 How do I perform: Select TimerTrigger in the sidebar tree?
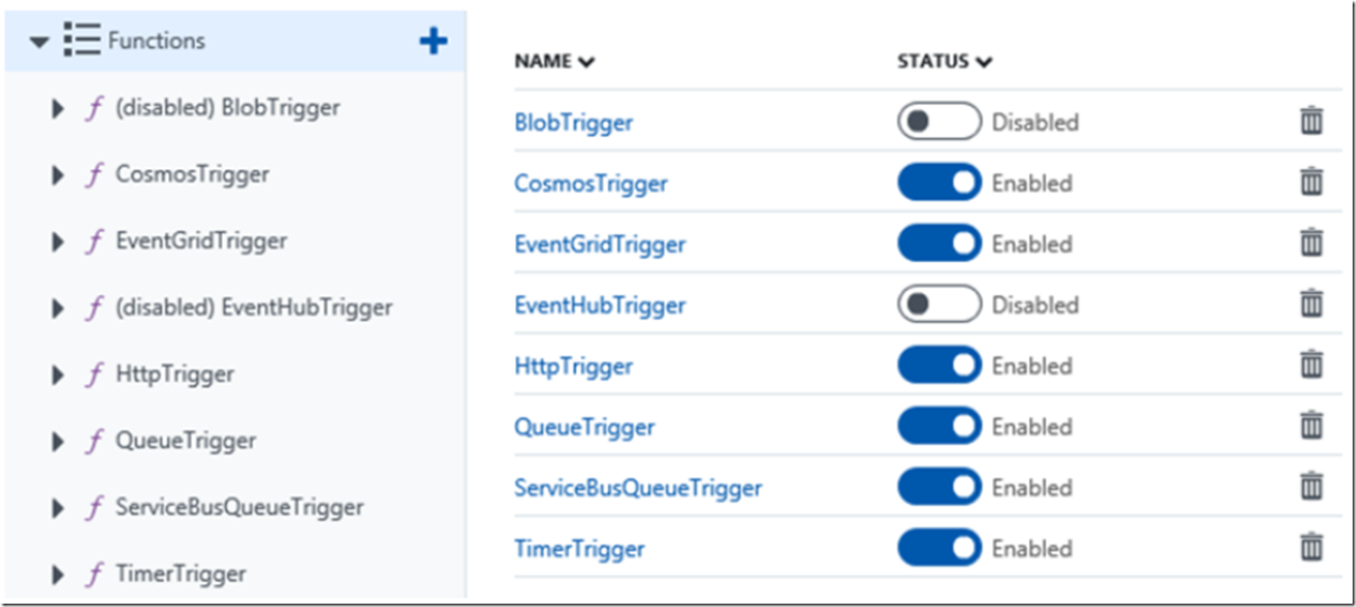point(181,574)
